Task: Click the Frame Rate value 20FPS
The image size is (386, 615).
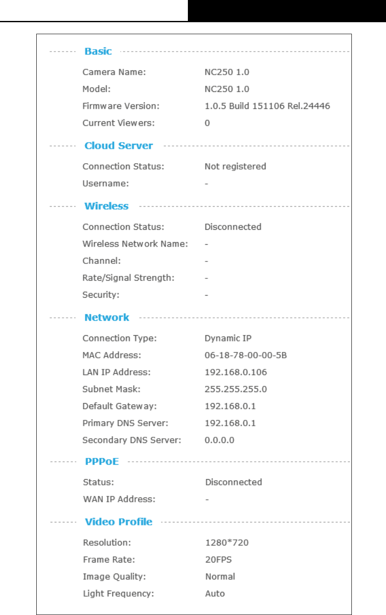Action: pyautogui.click(x=219, y=560)
